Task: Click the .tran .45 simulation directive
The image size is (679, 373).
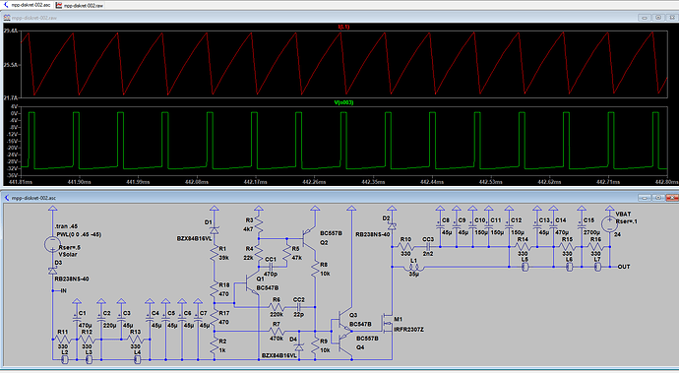Action: point(66,226)
